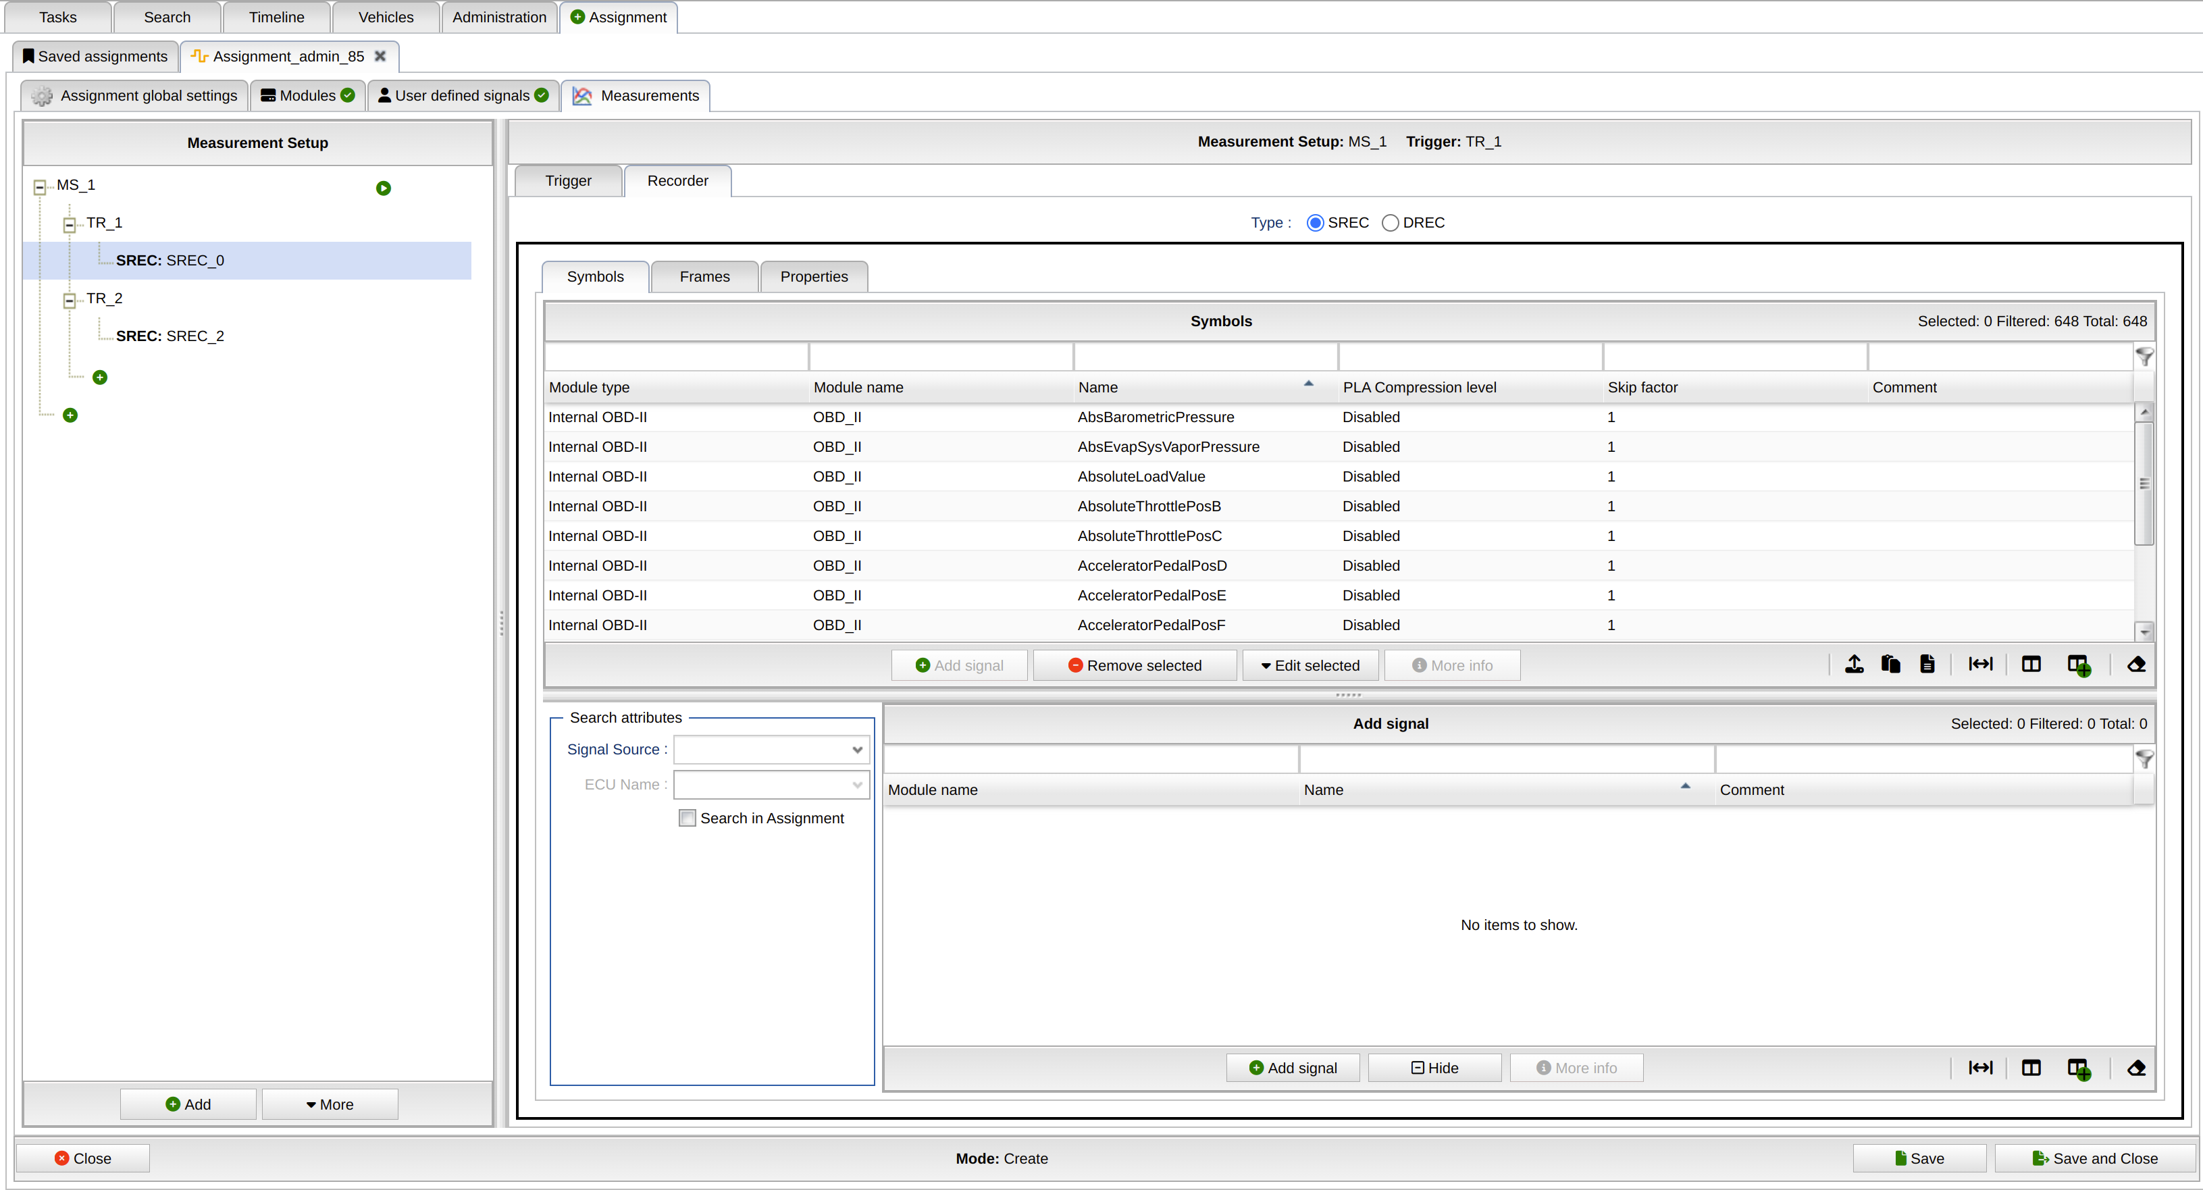Click add-column icon in Add signal toolbar
The image size is (2203, 1190).
tap(2079, 1068)
